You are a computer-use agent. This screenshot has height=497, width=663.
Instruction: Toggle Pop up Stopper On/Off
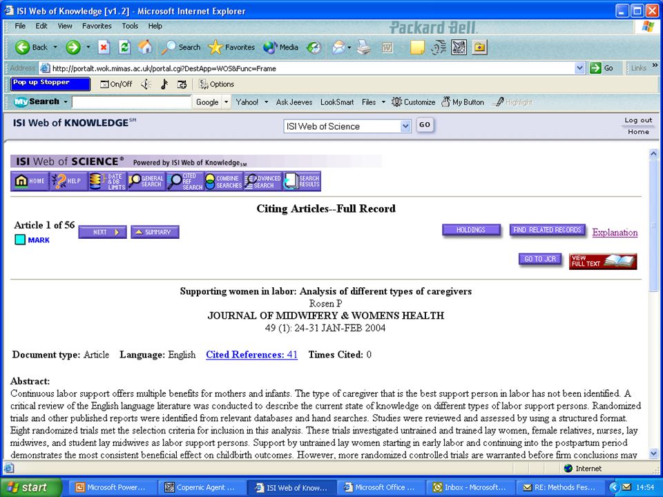click(x=116, y=84)
